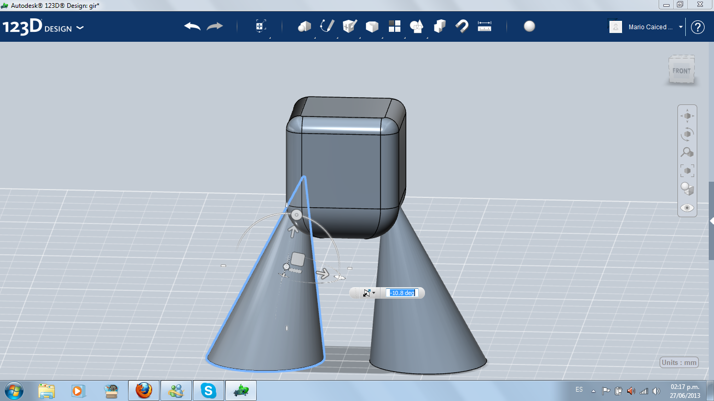This screenshot has width=714, height=401.
Task: Expand the Mario Caiced account dropdown
Action: click(x=681, y=27)
